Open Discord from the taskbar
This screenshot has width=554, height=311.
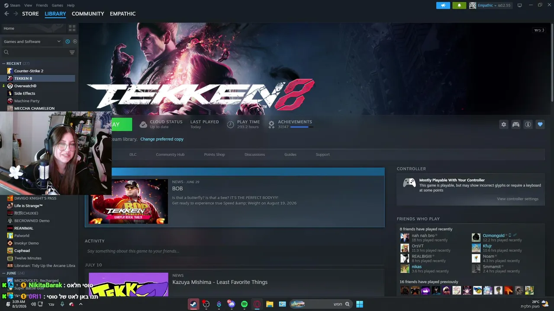tap(232, 304)
